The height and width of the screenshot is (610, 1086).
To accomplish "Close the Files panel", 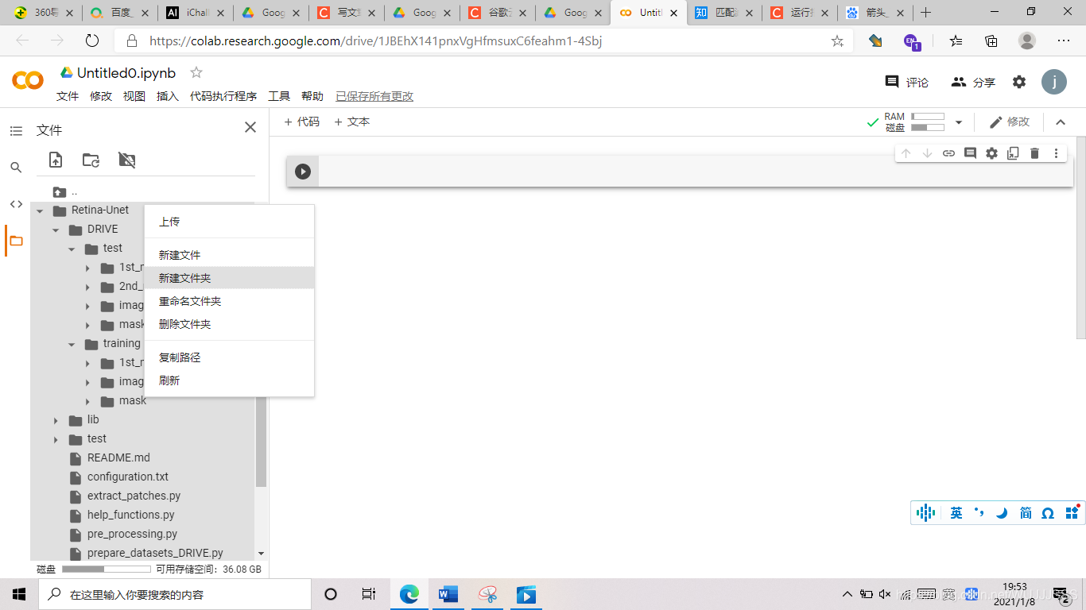I will (250, 127).
